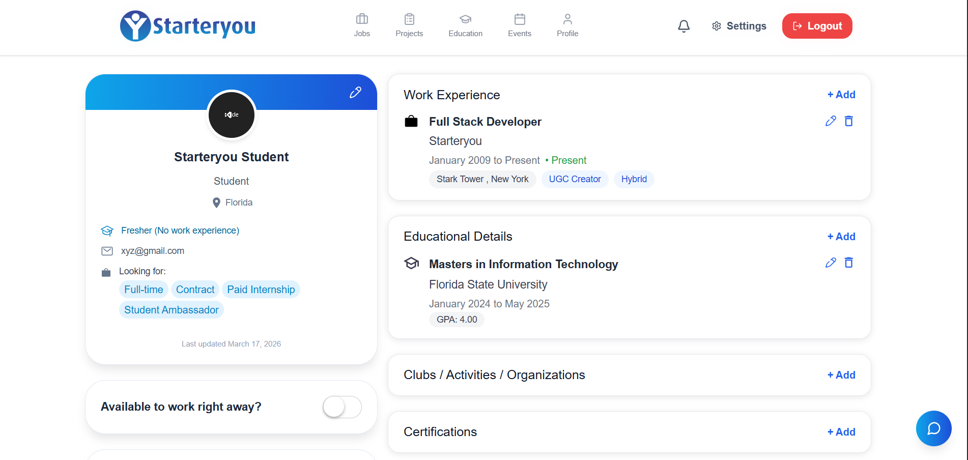Open Settings
This screenshot has height=460, width=968.
[739, 26]
